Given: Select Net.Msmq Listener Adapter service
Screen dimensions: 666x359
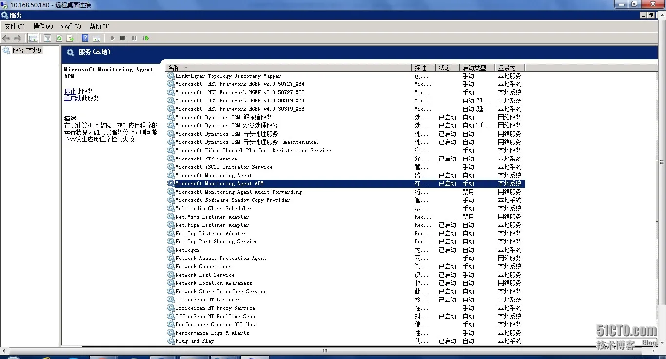Looking at the screenshot, I should tap(346, 217).
